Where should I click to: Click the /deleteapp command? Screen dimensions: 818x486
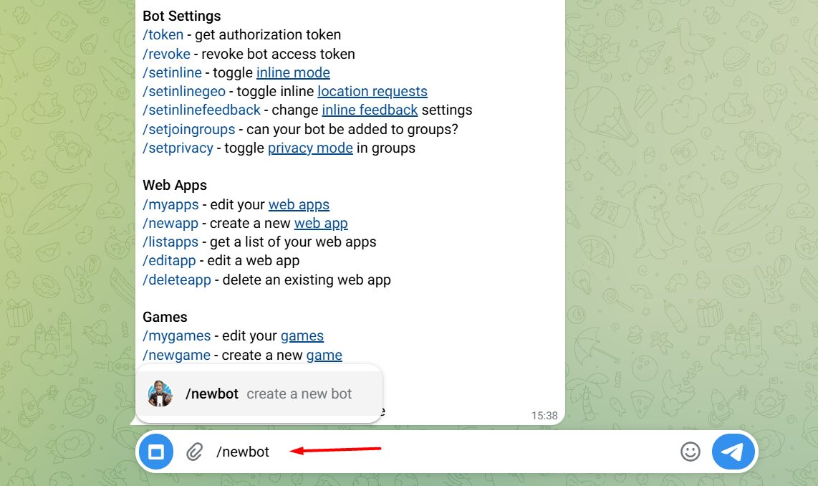[x=177, y=280]
